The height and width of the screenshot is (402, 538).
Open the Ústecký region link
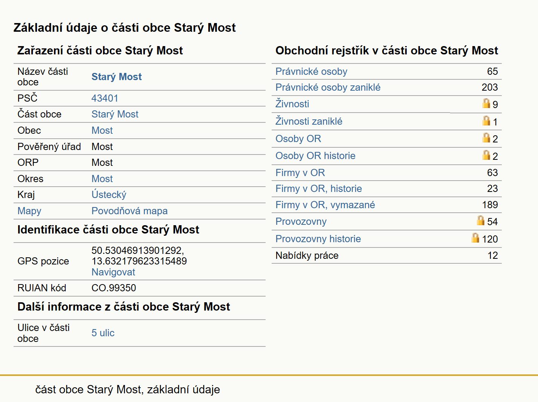click(x=109, y=195)
